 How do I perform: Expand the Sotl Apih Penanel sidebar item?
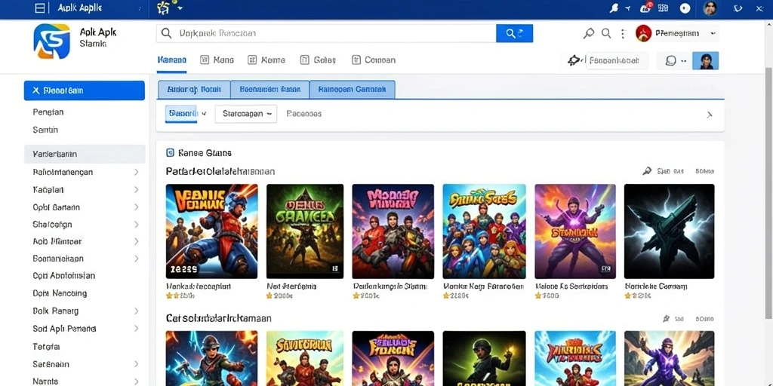point(85,329)
